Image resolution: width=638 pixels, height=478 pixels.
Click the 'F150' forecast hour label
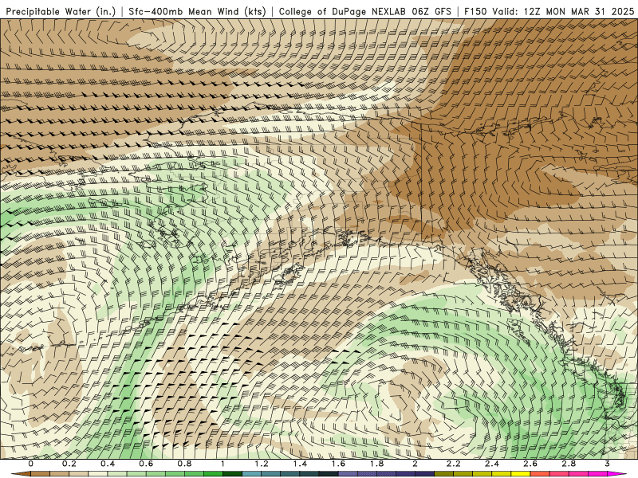click(x=475, y=11)
